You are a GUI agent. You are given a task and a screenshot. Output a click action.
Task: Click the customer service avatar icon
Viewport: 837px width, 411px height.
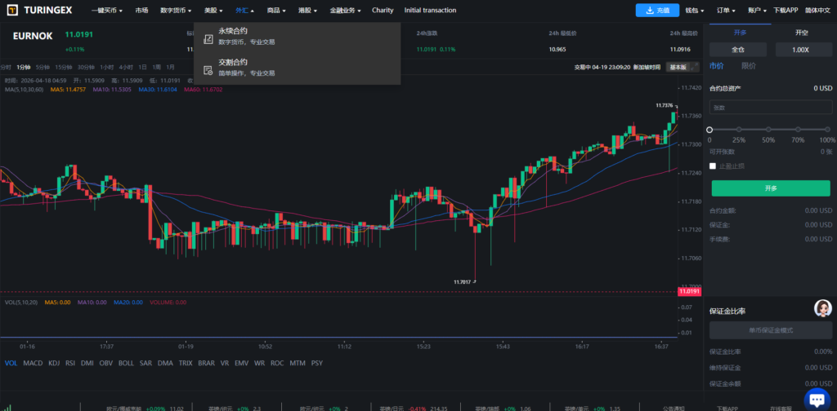(822, 308)
